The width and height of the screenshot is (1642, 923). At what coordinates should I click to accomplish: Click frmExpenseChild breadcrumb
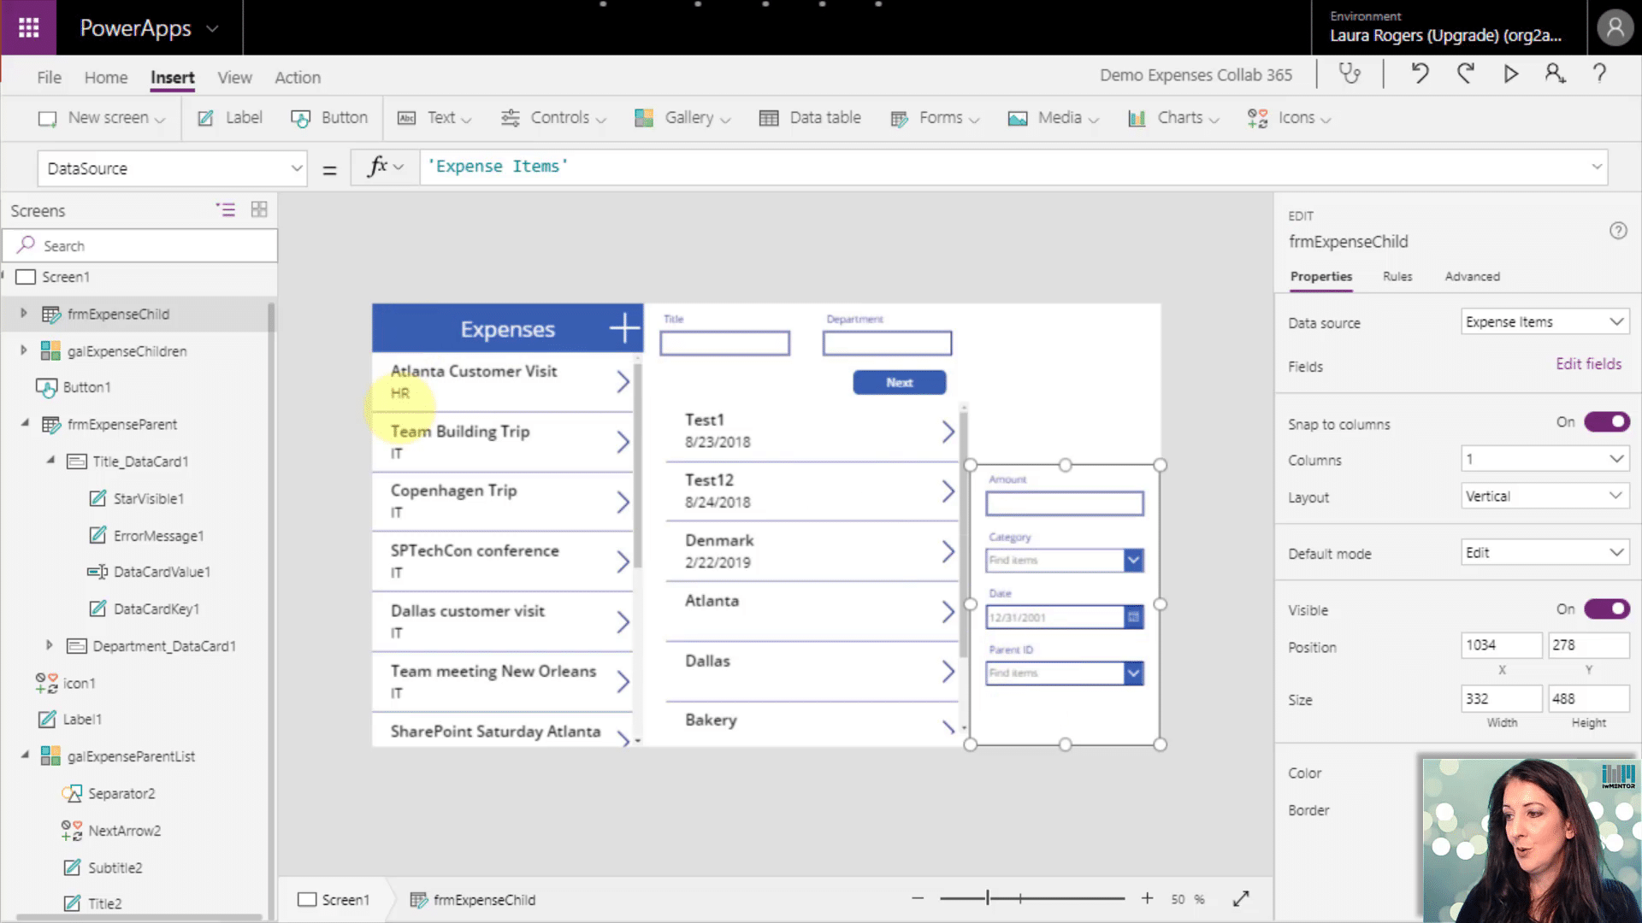pos(473,899)
